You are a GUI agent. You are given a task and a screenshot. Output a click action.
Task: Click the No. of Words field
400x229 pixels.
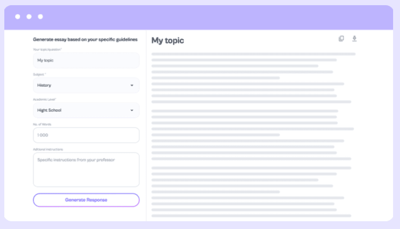click(86, 135)
